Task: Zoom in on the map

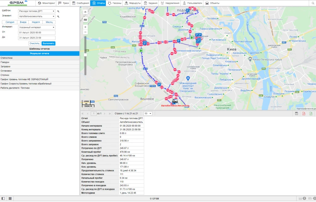Action: tap(85, 27)
